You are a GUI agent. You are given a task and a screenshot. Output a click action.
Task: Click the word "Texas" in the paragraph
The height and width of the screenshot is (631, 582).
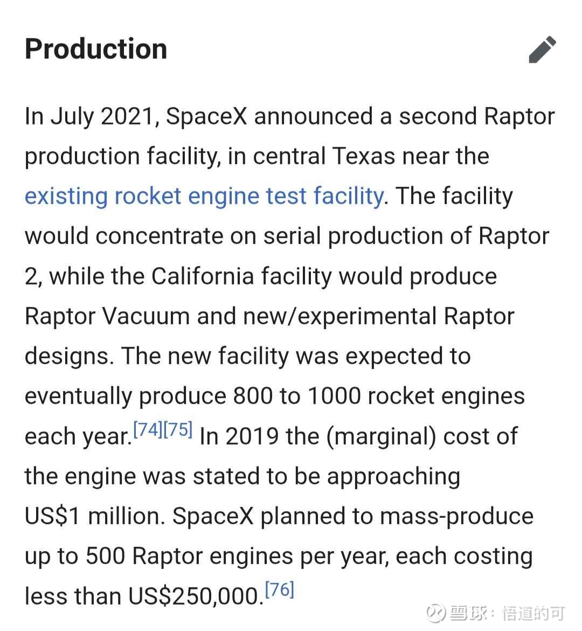point(364,156)
